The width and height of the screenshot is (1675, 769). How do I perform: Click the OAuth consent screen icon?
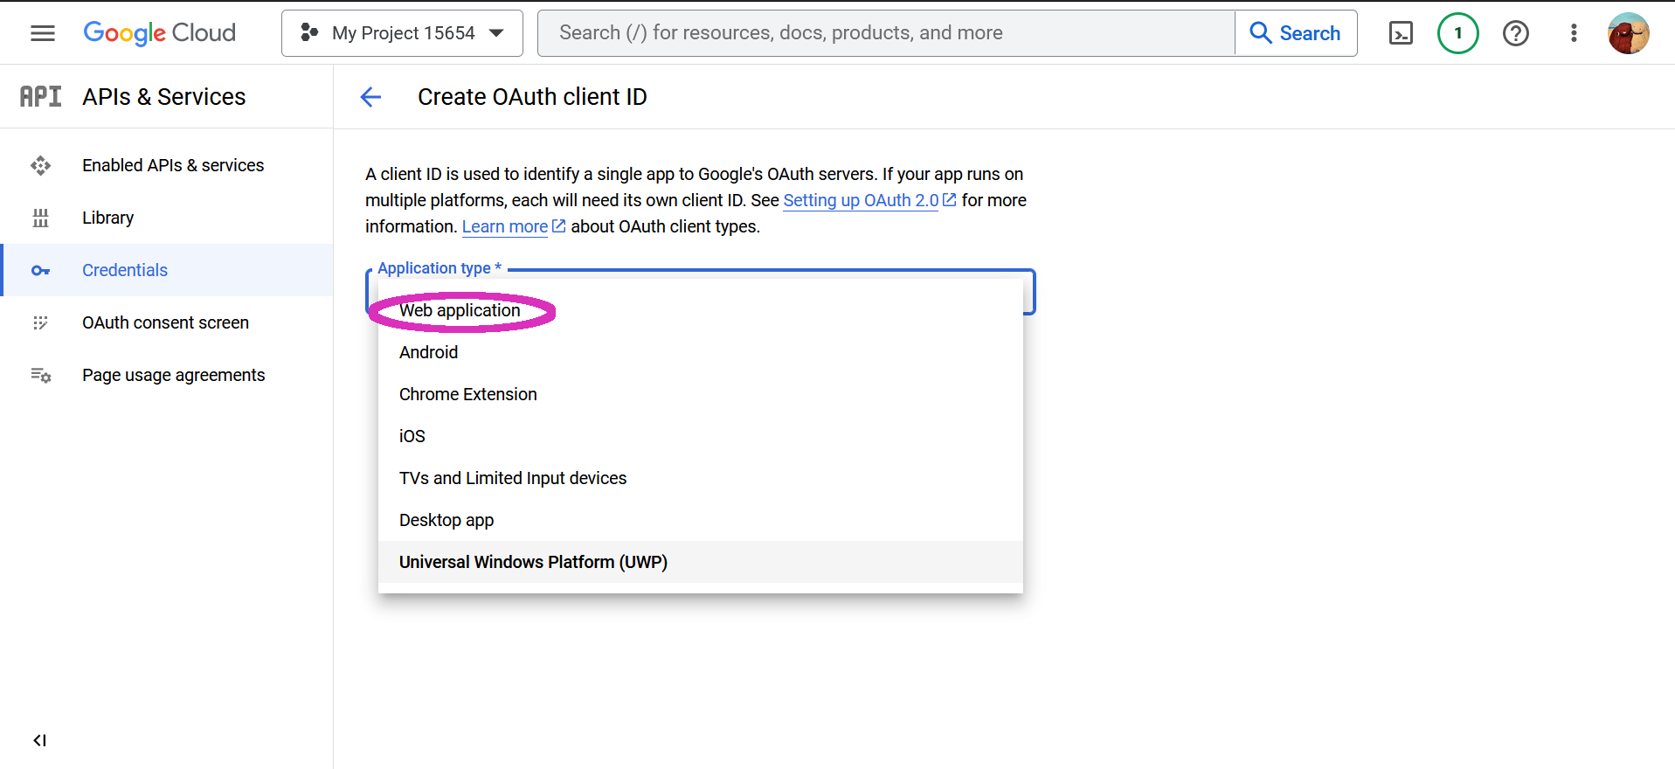click(40, 322)
